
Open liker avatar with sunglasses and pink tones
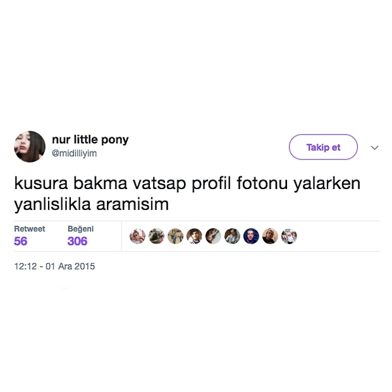[137, 236]
